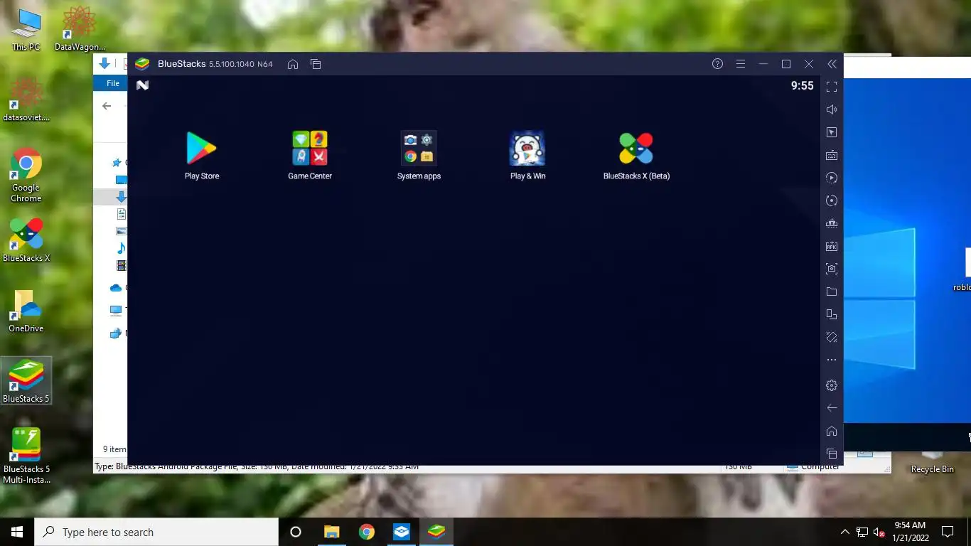This screenshot has width=971, height=546.
Task: Open multi-instance windows icon in title bar
Action: 316,64
